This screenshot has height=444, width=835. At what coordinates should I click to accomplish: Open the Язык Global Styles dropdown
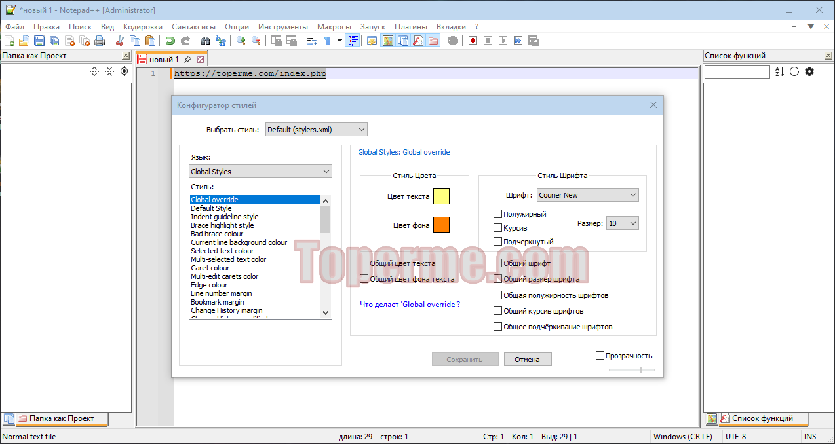260,172
